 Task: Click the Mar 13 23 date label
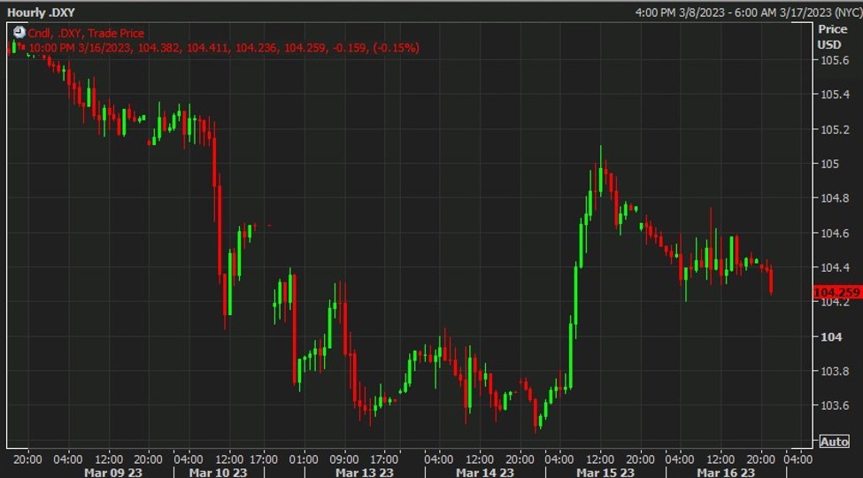pyautogui.click(x=365, y=473)
